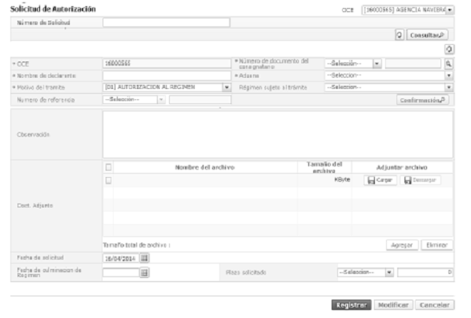Click Agregar to add a file row
This screenshot has height=318, width=471.
pos(402,245)
